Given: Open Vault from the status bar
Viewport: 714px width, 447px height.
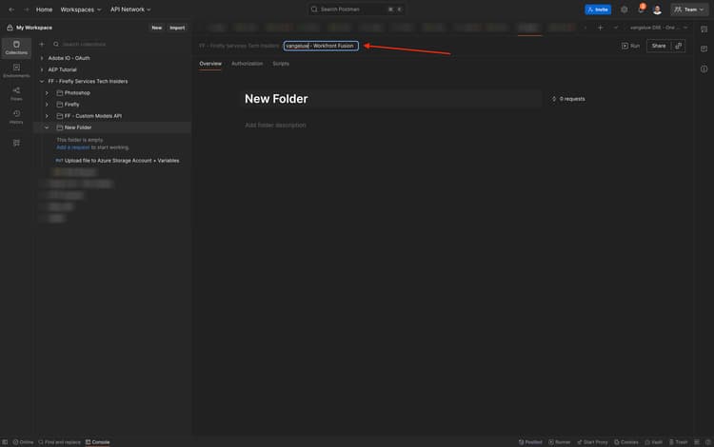Looking at the screenshot, I should [x=653, y=442].
